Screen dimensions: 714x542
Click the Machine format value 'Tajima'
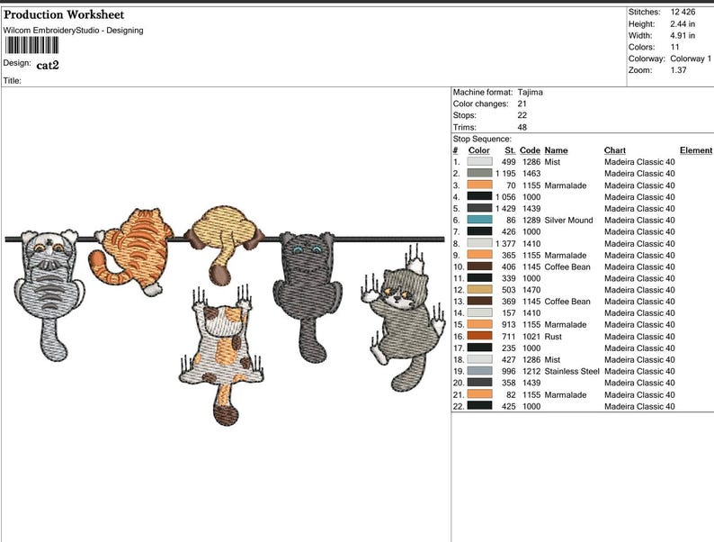530,92
